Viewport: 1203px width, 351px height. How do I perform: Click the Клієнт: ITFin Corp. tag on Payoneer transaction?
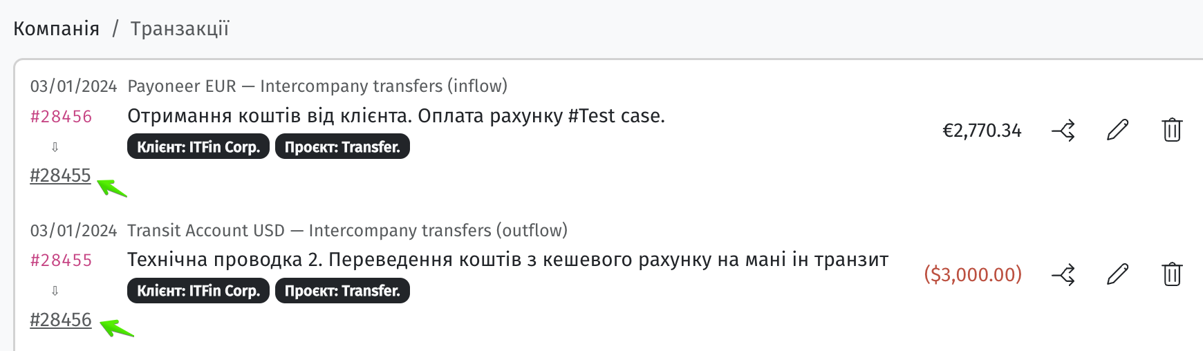198,146
